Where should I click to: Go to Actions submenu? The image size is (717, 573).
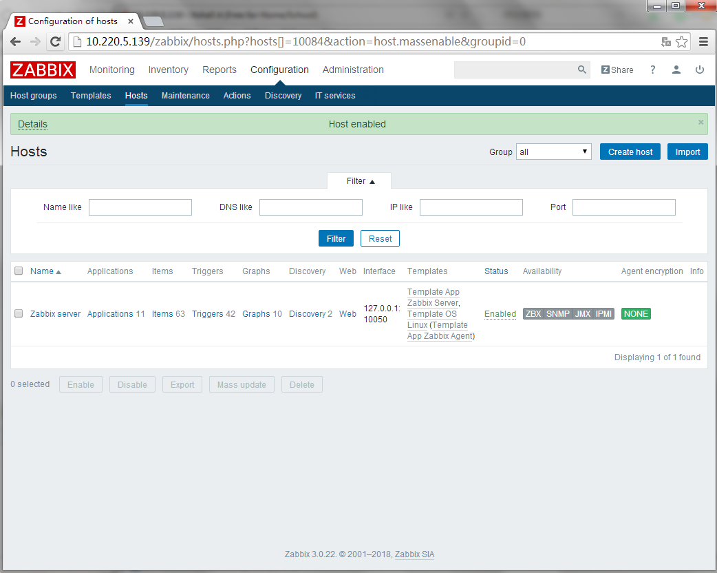pos(237,96)
